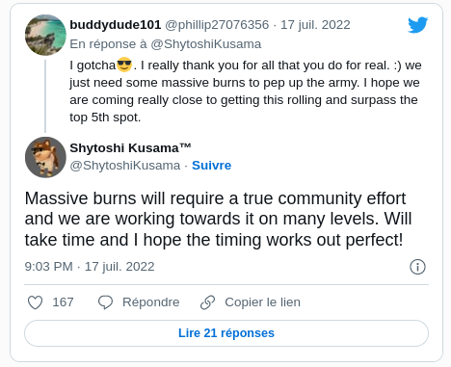The image size is (451, 367).
Task: Click the 167 likes count
Action: pos(63,302)
